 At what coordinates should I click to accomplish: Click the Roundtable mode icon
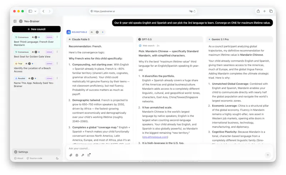(69, 32)
